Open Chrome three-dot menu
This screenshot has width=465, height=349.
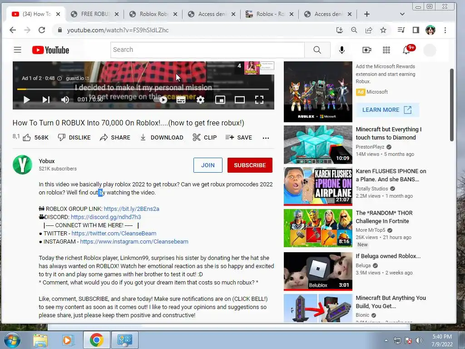[445, 30]
